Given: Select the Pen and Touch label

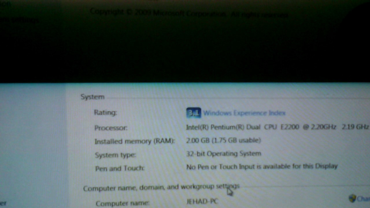Looking at the screenshot, I should coord(120,168).
